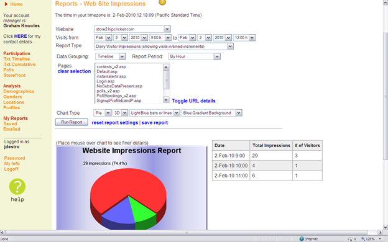Click horizontal scrollbar right arrow
The image size is (388, 242).
click(380, 232)
